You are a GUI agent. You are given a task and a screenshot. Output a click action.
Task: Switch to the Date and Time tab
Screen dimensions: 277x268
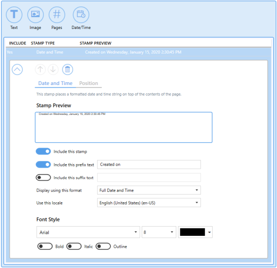(x=55, y=83)
